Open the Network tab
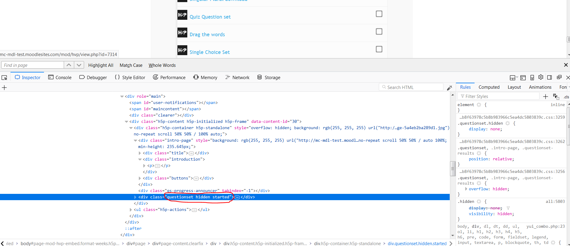The image size is (570, 246). coord(237,77)
